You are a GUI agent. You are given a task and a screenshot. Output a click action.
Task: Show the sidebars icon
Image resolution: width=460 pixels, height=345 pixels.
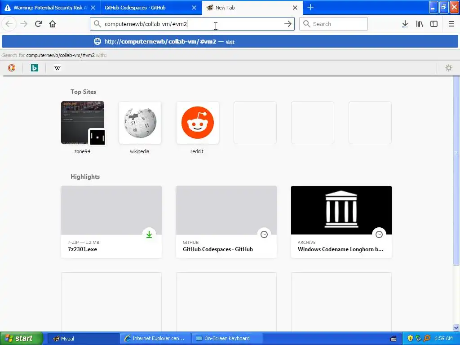tap(434, 24)
